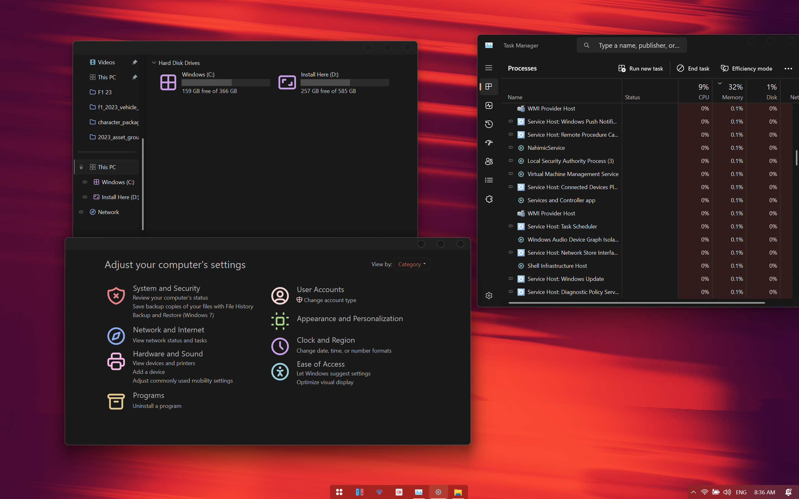Image resolution: width=799 pixels, height=499 pixels.
Task: Open Startup apps view in Task Manager
Action: tap(489, 143)
